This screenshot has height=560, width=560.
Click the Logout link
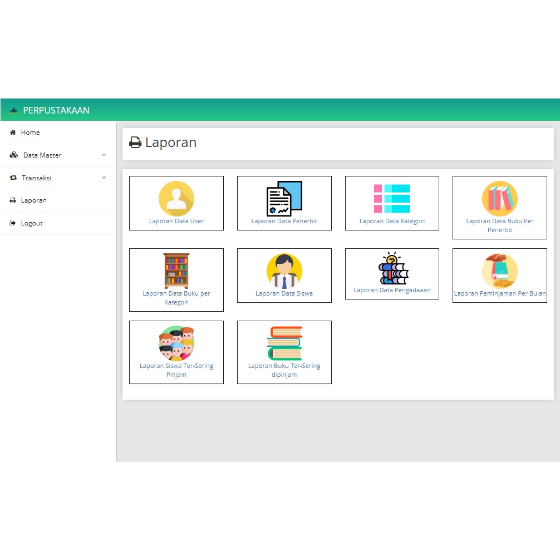point(31,223)
